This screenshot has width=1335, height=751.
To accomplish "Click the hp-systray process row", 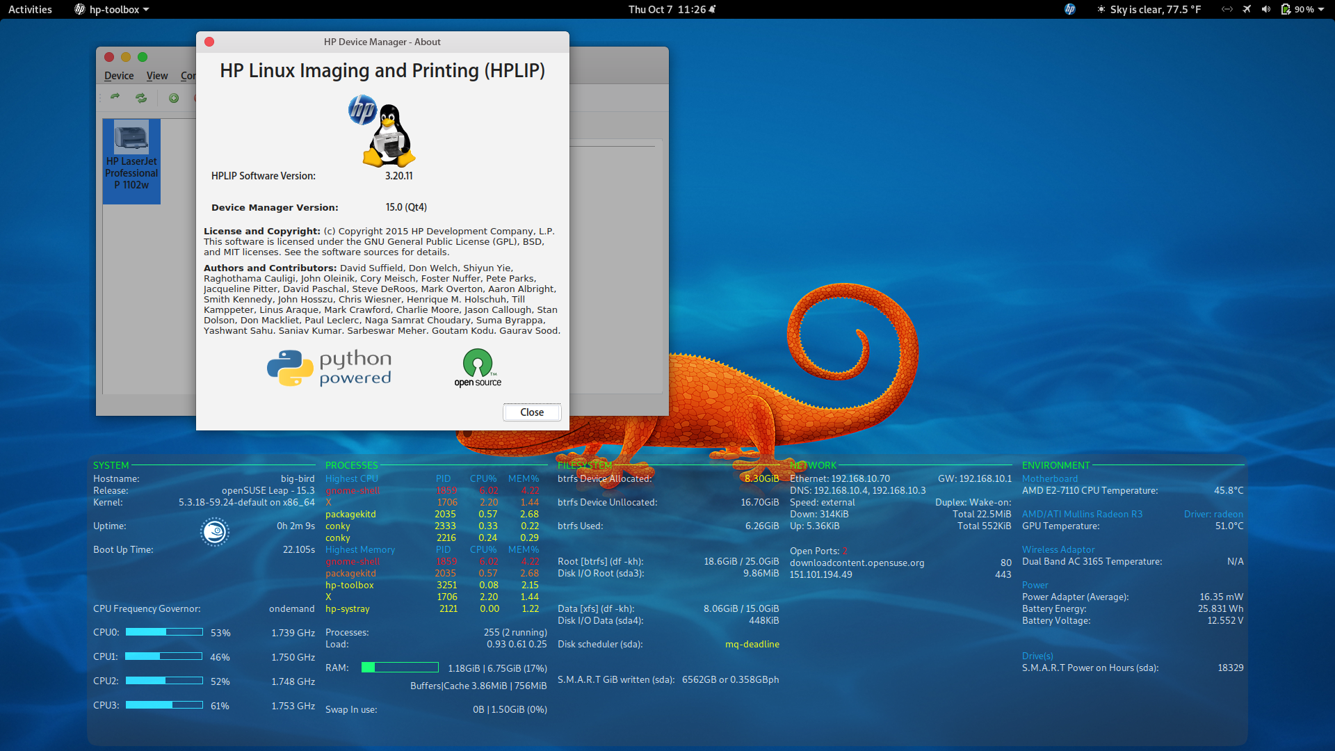I will (x=432, y=608).
